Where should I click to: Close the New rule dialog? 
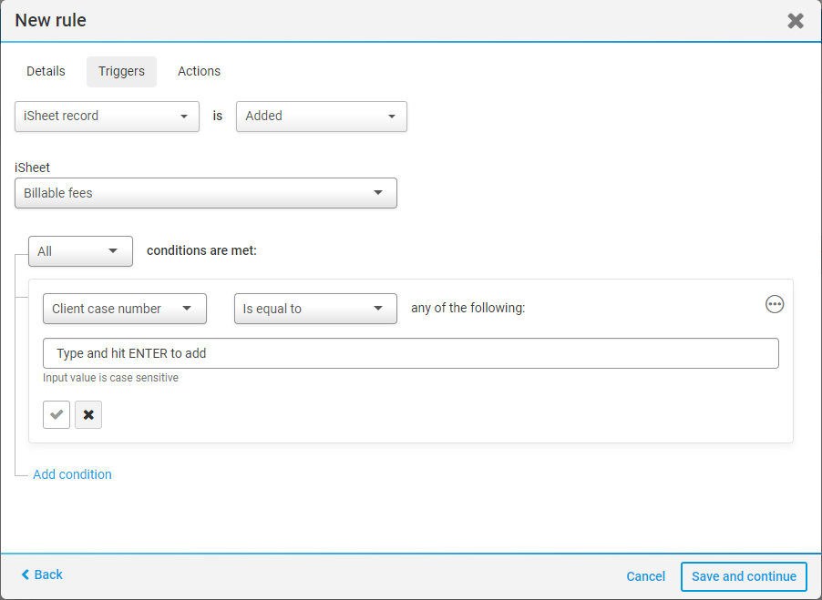tap(796, 21)
